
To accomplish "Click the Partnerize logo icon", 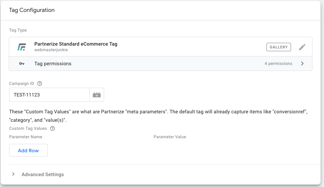I will coord(22,47).
